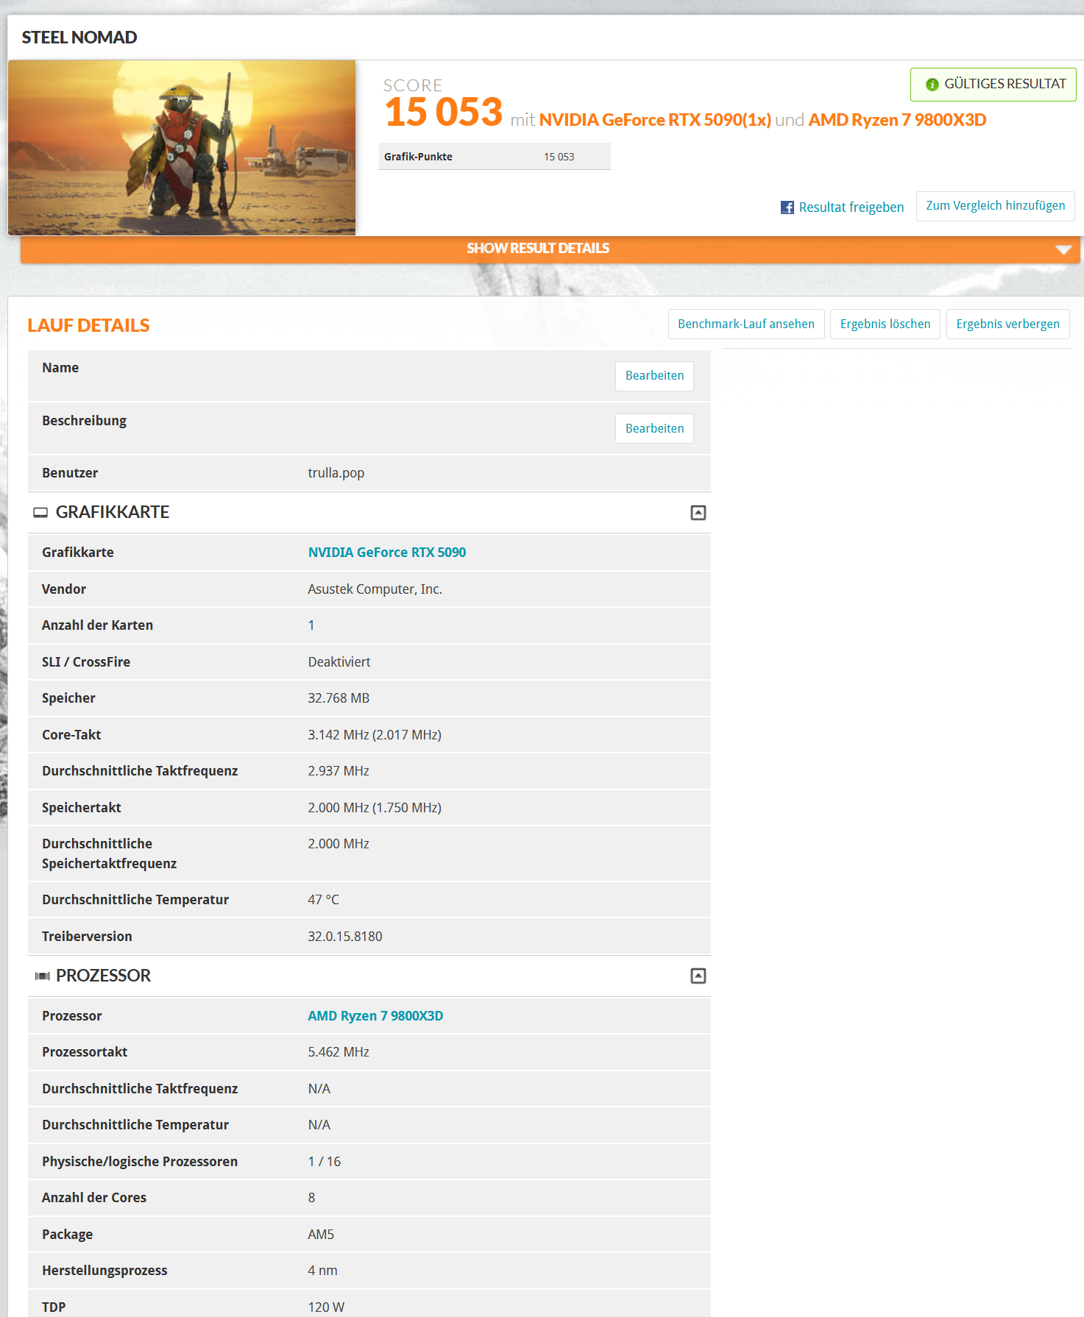Click Prozessortakt value 5.462 MHz

tap(339, 1052)
